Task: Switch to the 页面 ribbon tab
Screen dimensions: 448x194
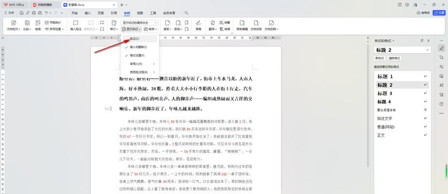Action: pos(100,13)
